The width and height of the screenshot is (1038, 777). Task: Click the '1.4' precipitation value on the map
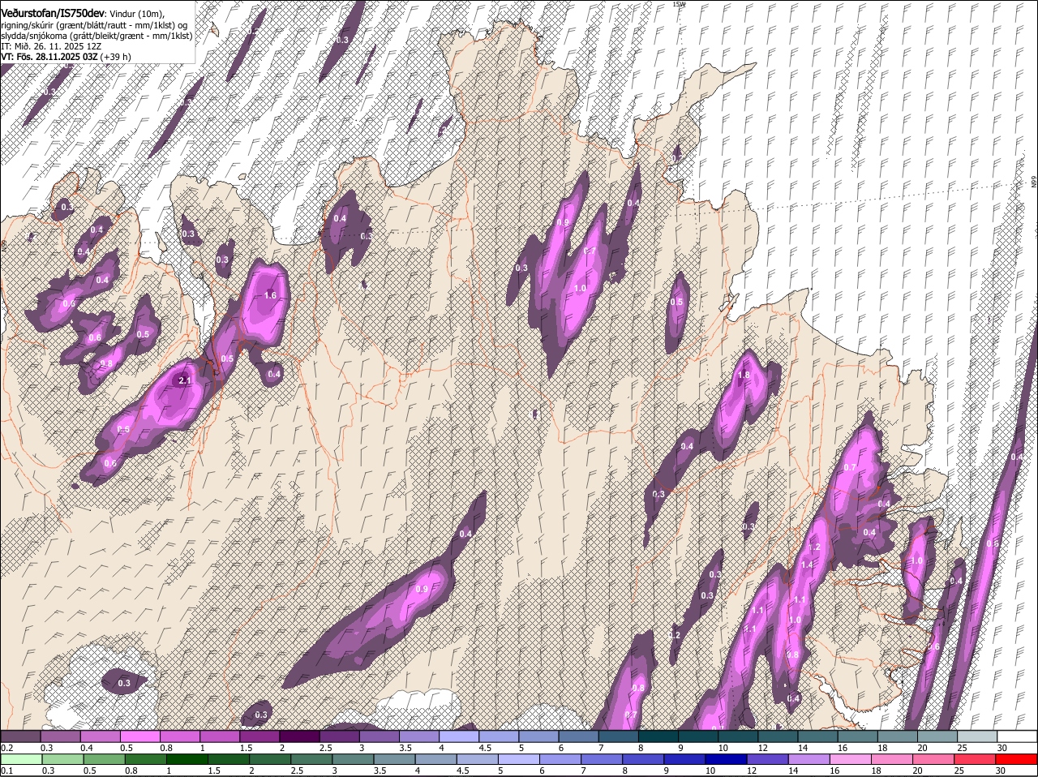807,565
